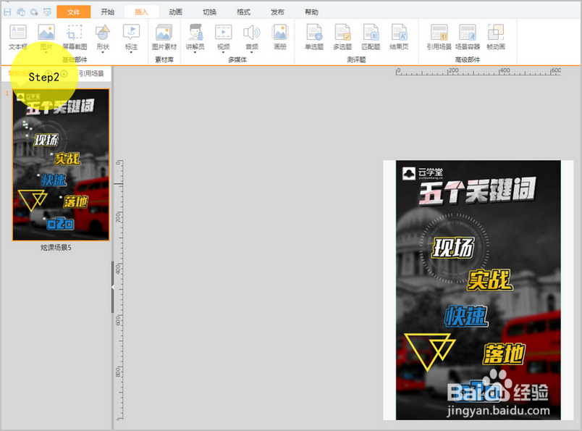Click the narrator (讲解员) icon

pos(195,33)
